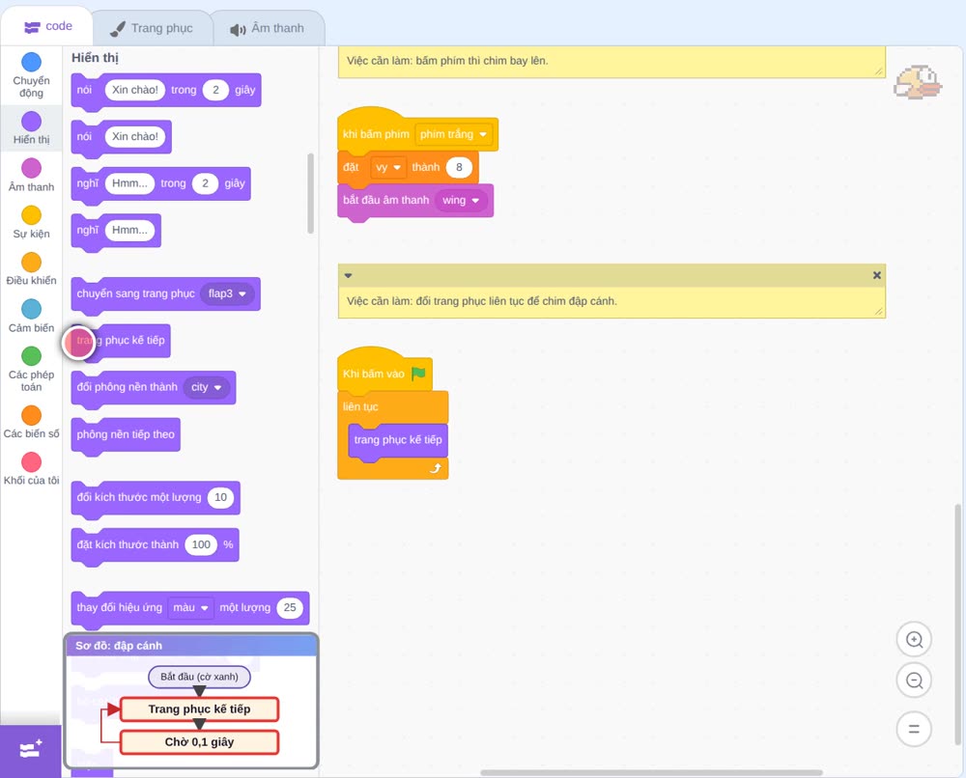The height and width of the screenshot is (778, 966).
Task: Click the green flag in Khi bấm vào block
Action: 418,373
